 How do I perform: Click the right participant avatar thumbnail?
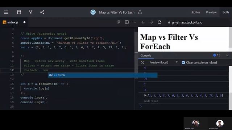(x=220, y=123)
